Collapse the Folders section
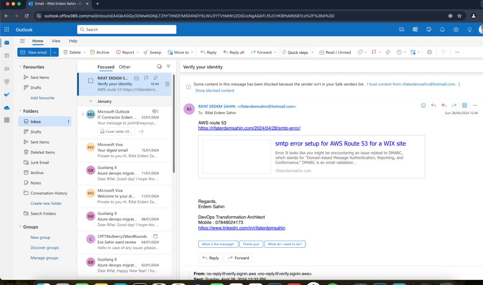483x285 pixels. coord(20,111)
